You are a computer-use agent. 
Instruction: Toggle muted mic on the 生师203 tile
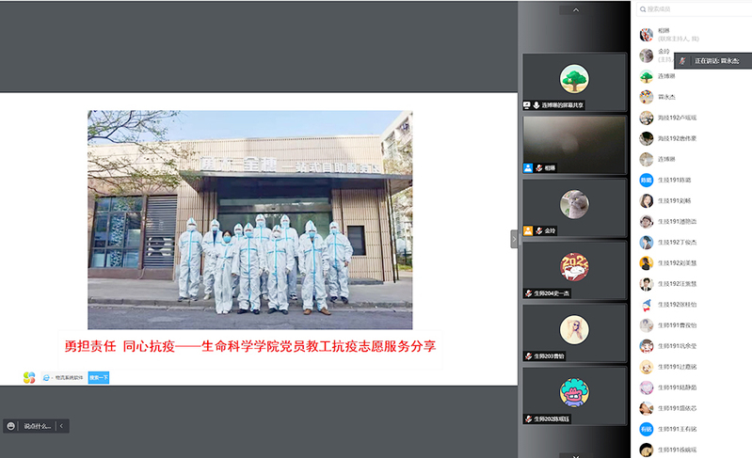click(529, 355)
